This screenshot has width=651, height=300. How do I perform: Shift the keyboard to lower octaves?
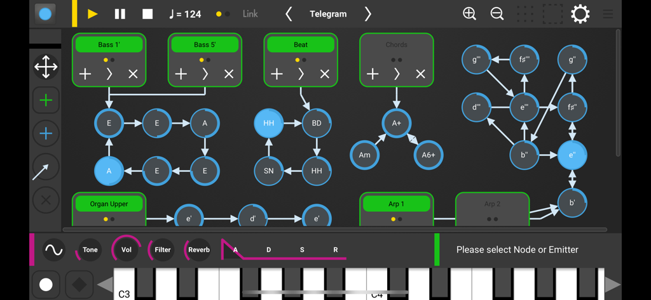point(105,285)
